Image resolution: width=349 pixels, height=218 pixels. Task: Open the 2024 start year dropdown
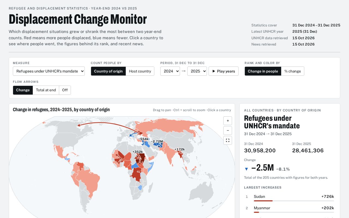(170, 71)
